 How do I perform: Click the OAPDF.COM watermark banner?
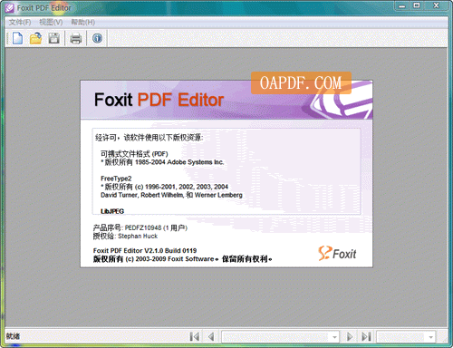pos(301,83)
